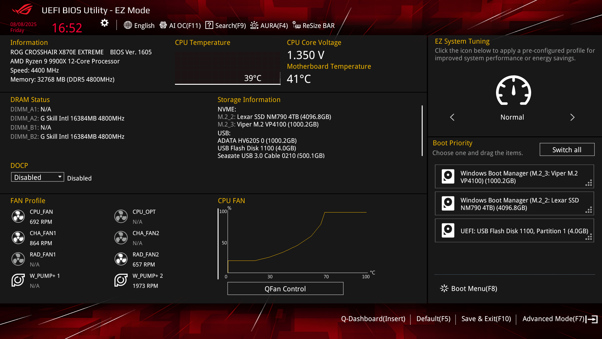Click the AURA lighting icon
The width and height of the screenshot is (602, 339).
click(x=254, y=25)
